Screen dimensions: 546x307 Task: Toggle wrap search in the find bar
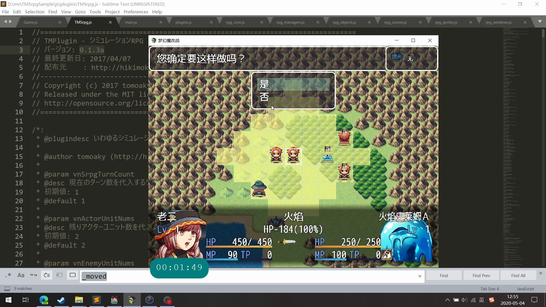(47, 275)
